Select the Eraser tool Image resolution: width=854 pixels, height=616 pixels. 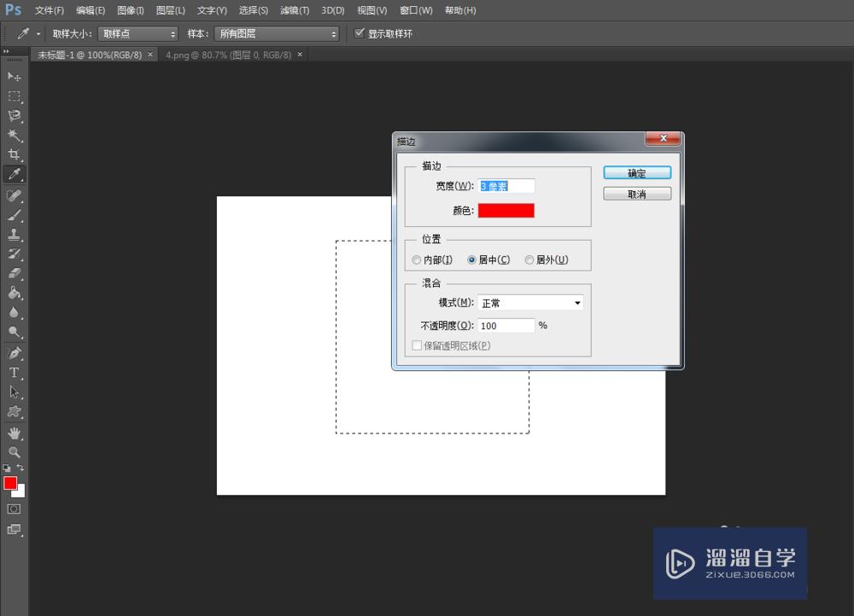tap(15, 274)
